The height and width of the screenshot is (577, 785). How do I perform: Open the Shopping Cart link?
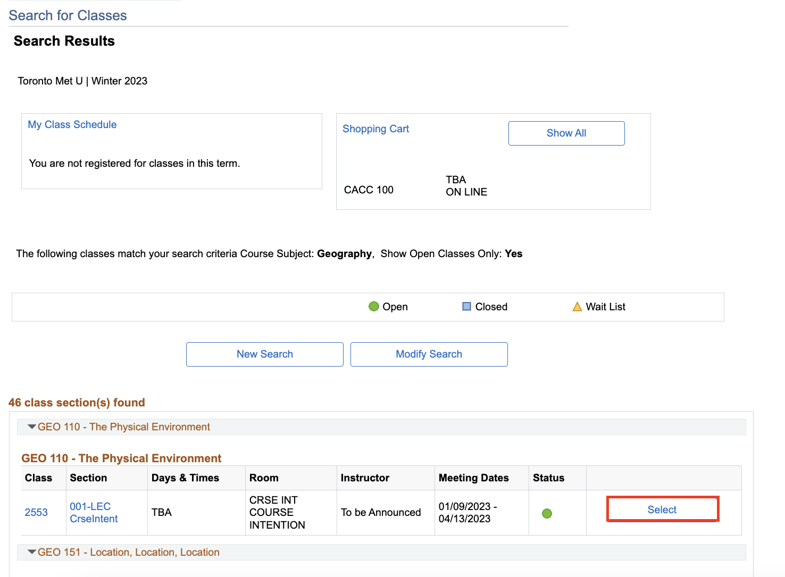[375, 129]
